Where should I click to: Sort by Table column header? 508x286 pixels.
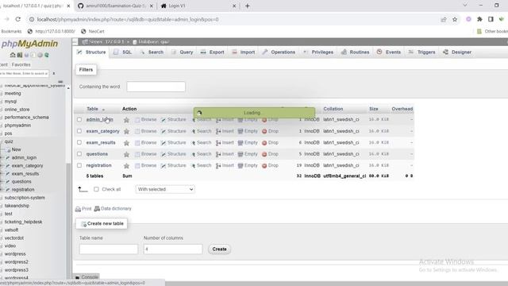click(92, 109)
